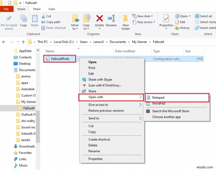Expand the Easy access dropdown

154,22
